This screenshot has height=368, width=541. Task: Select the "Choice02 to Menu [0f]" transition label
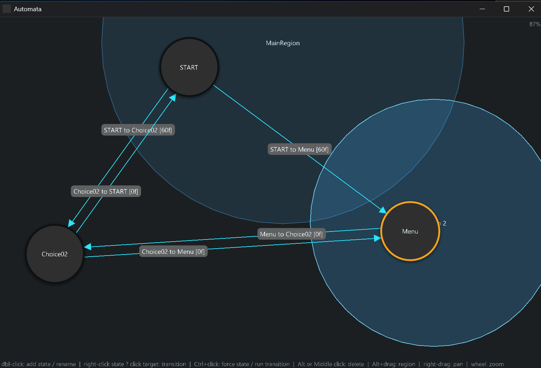coord(173,251)
